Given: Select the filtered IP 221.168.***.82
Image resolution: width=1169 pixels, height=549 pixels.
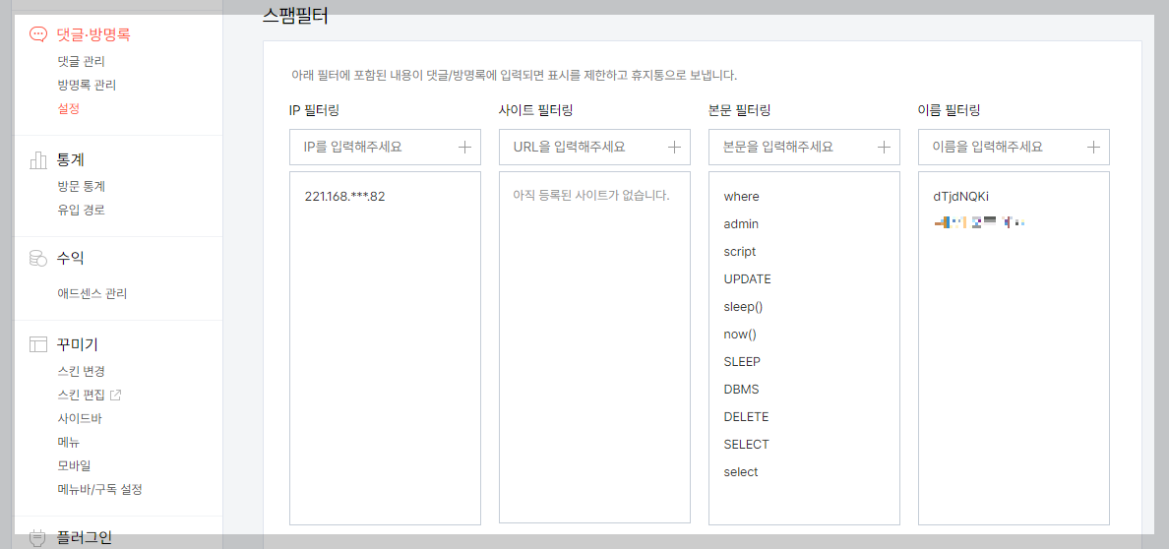Looking at the screenshot, I should click(345, 196).
